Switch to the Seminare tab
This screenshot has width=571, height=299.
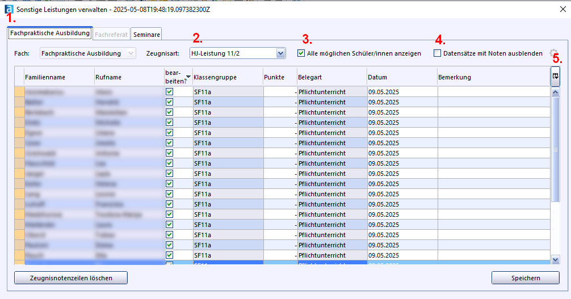coord(146,35)
